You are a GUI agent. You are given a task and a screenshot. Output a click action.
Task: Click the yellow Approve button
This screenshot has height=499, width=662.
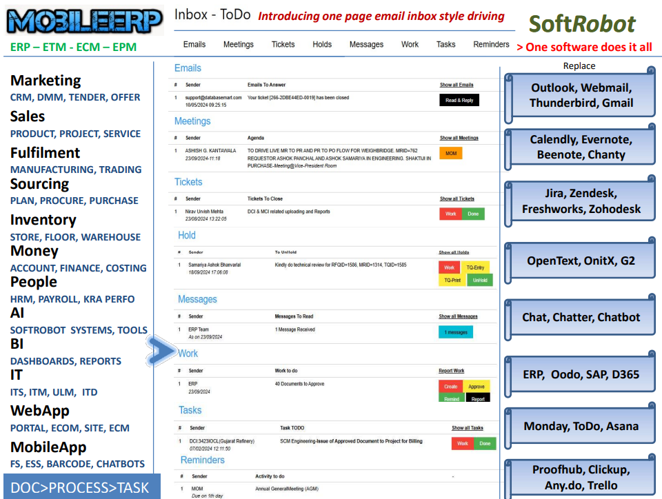(477, 387)
